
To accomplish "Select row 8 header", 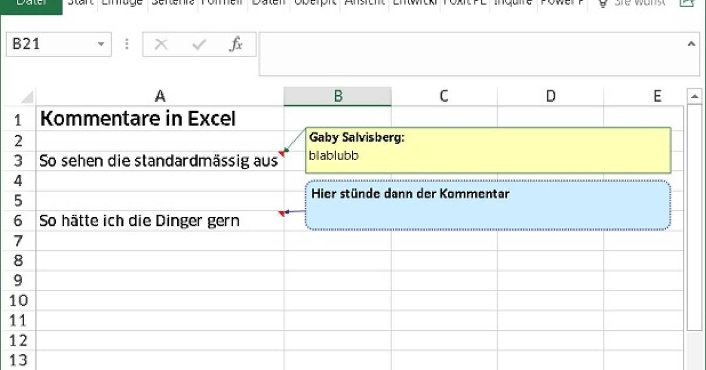I will 18,261.
